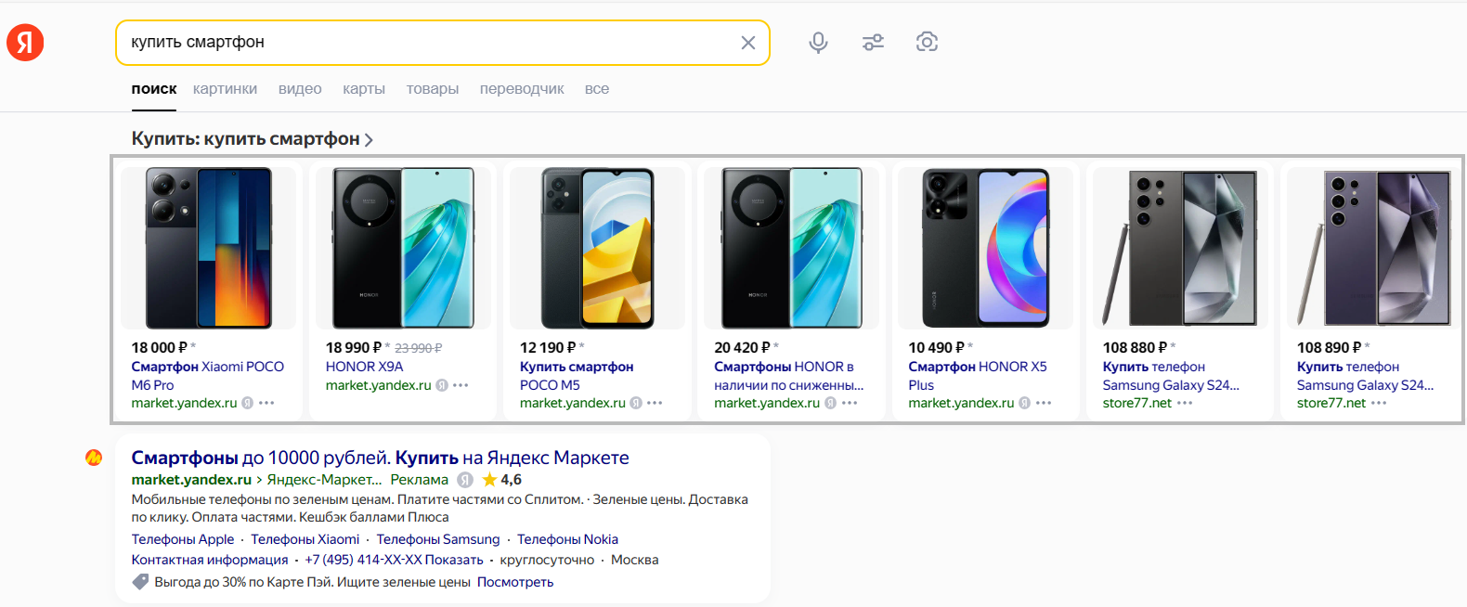Click Yandex badge icon on 20 420 ₽ HONOR card
This screenshot has width=1467, height=607.
830,403
